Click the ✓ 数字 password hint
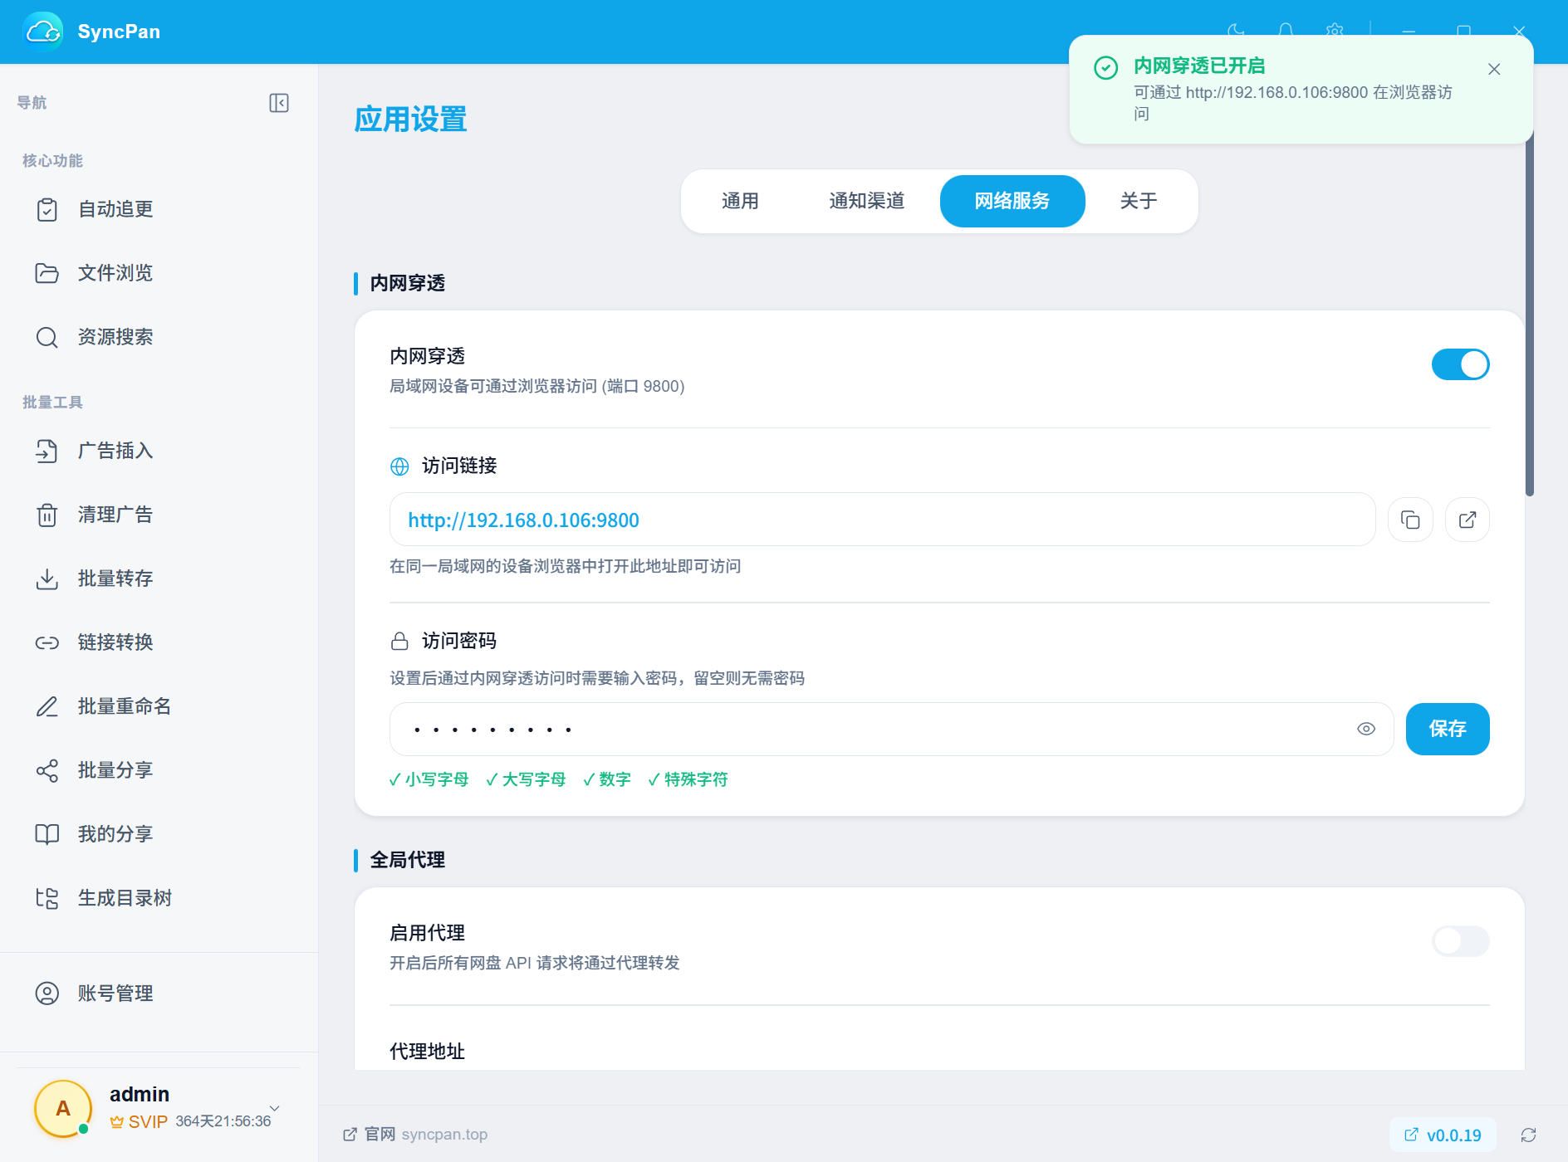The height and width of the screenshot is (1162, 1568). 607,779
